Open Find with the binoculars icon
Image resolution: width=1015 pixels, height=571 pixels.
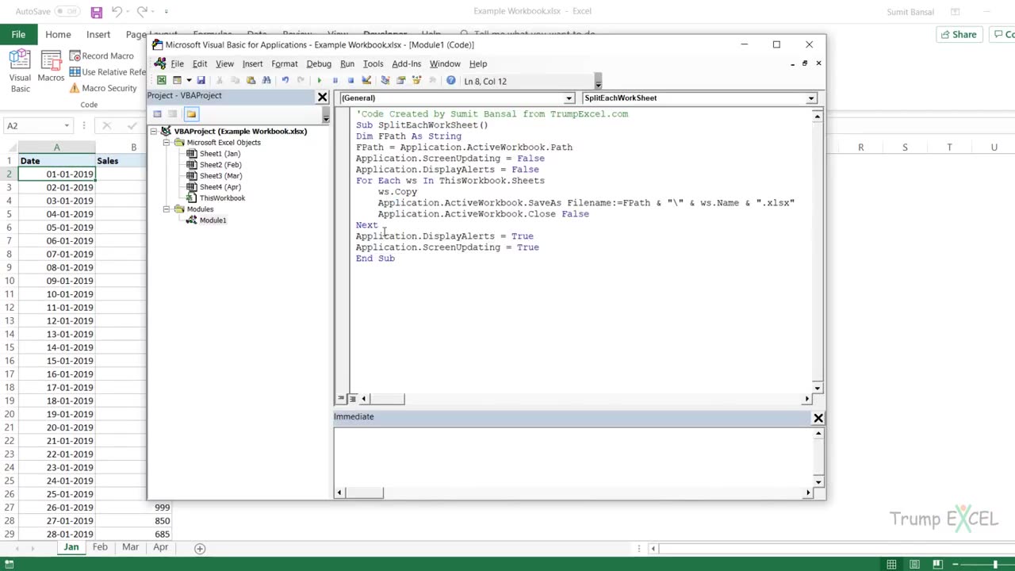pos(266,80)
